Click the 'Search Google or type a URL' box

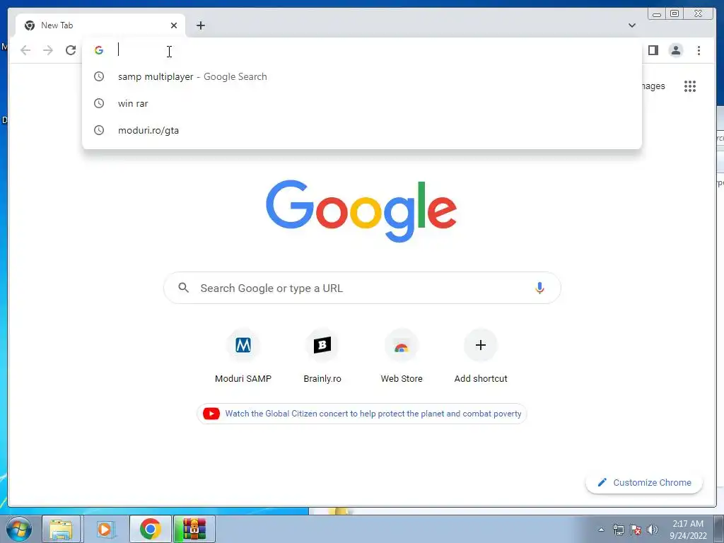coord(362,288)
